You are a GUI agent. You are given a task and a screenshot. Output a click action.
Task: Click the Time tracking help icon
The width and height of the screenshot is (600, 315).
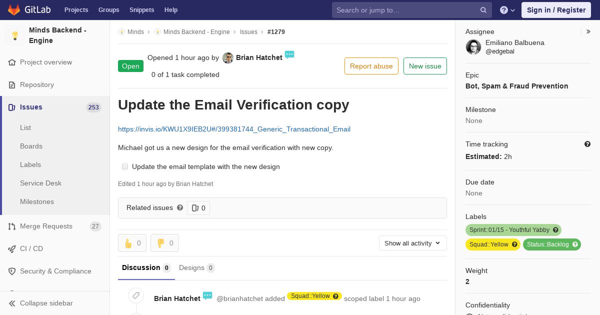587,144
